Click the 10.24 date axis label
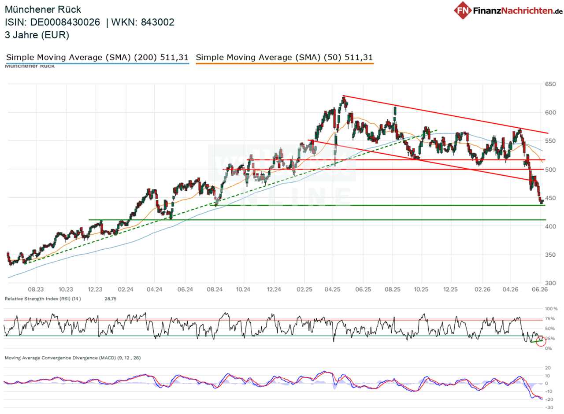Image resolution: width=564 pixels, height=414 pixels. (244, 290)
